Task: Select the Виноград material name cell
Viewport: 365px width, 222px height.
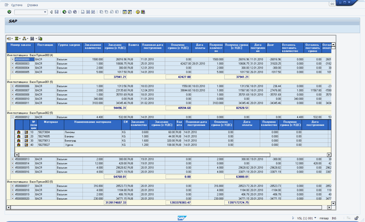Action: pyautogui.click(x=93, y=140)
